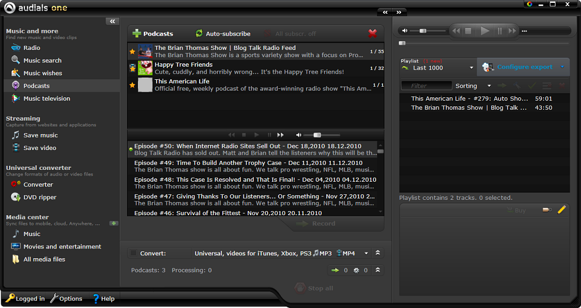Open the Radio section in sidebar

[x=31, y=48]
